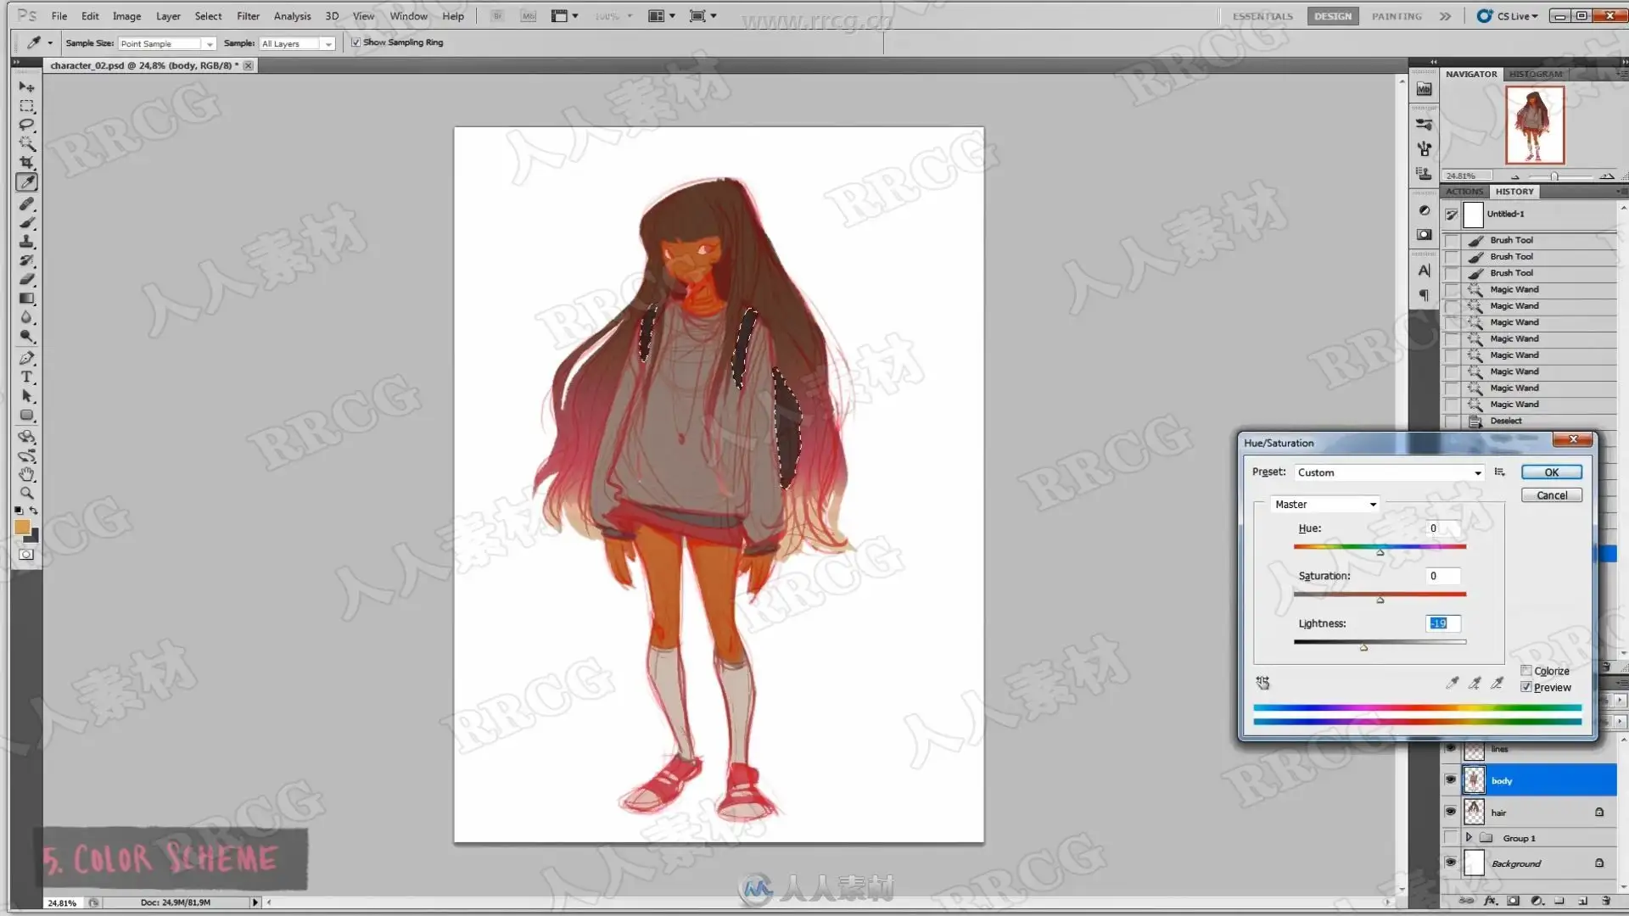This screenshot has width=1629, height=916.
Task: Uncheck the Preview checkbox
Action: [1526, 687]
